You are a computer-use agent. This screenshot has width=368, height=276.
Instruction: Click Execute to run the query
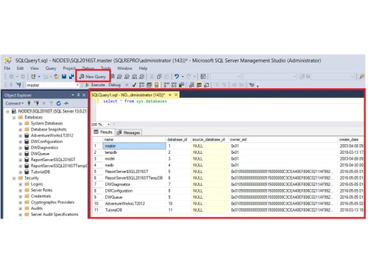click(x=95, y=85)
